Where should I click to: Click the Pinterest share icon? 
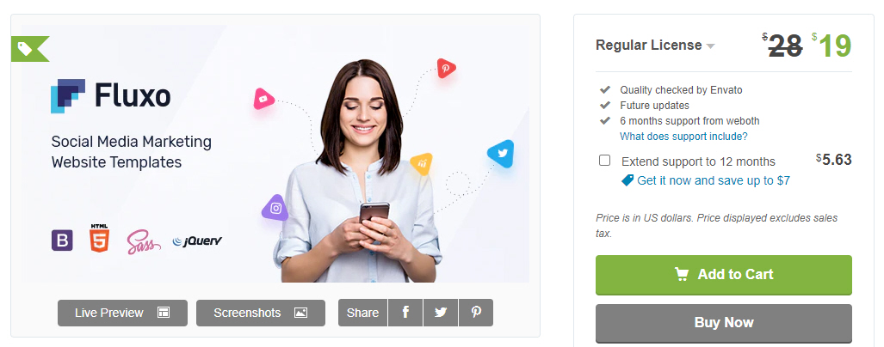pyautogui.click(x=476, y=313)
